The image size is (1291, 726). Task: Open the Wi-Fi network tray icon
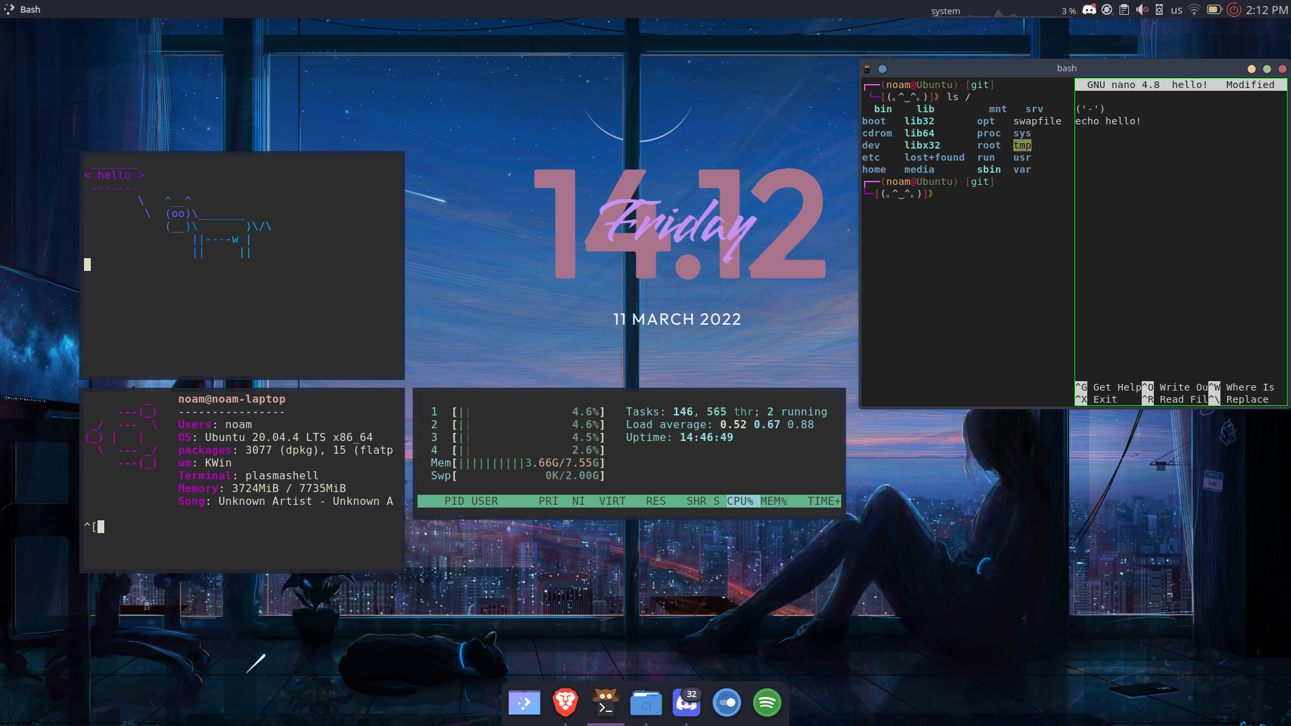pyautogui.click(x=1194, y=9)
